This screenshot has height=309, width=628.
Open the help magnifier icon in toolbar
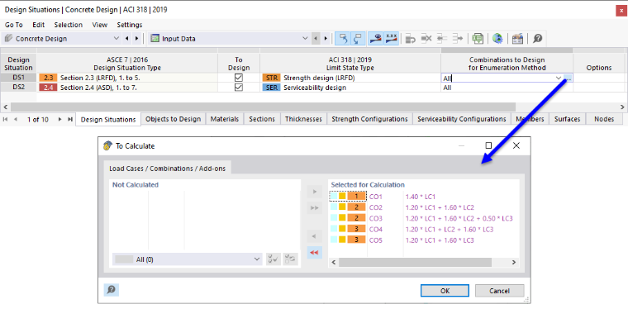[537, 39]
